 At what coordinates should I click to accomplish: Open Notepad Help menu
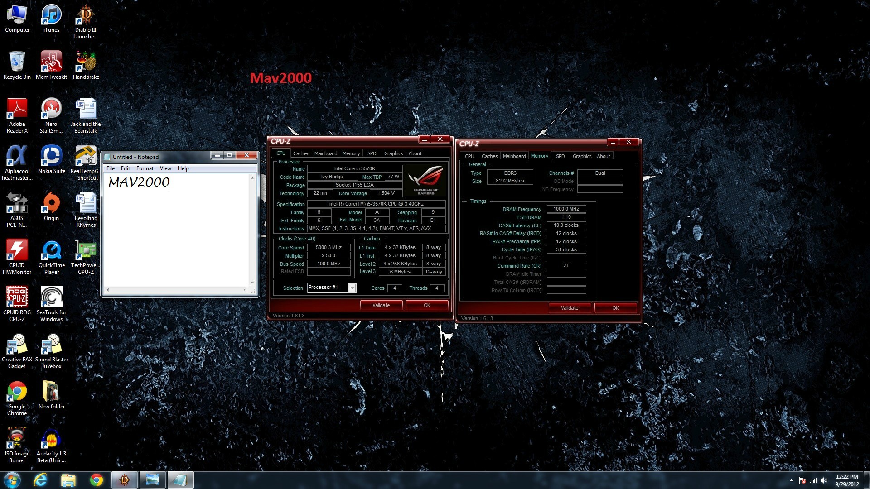click(x=183, y=168)
